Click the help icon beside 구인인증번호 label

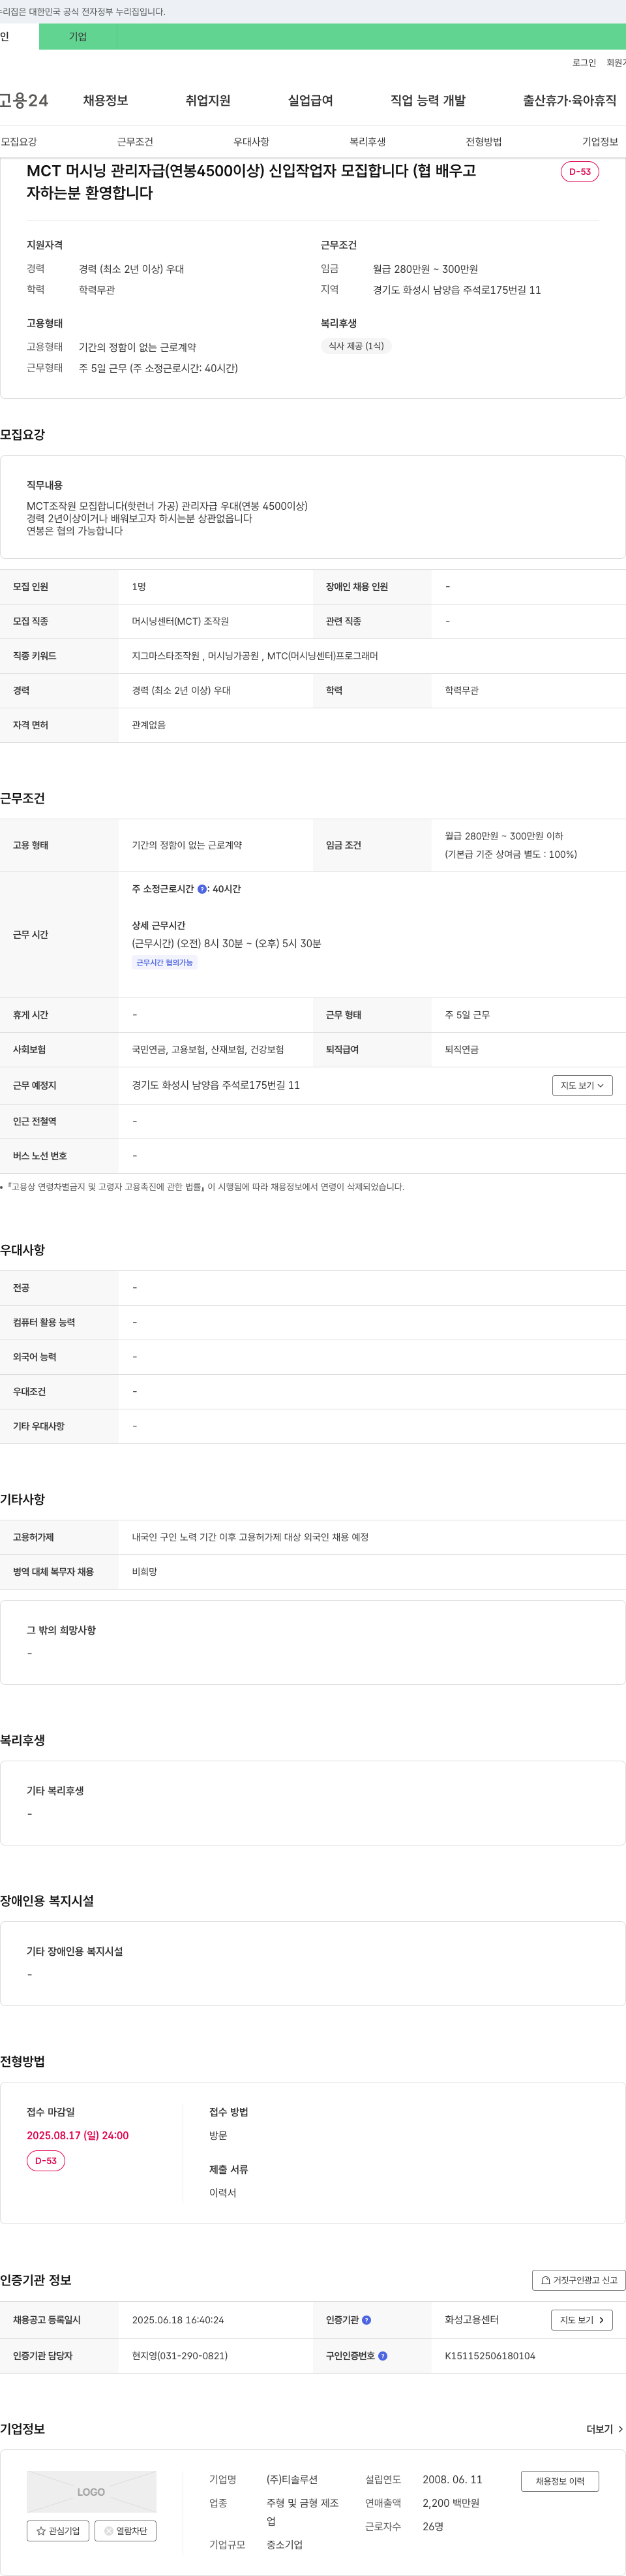pos(382,2356)
